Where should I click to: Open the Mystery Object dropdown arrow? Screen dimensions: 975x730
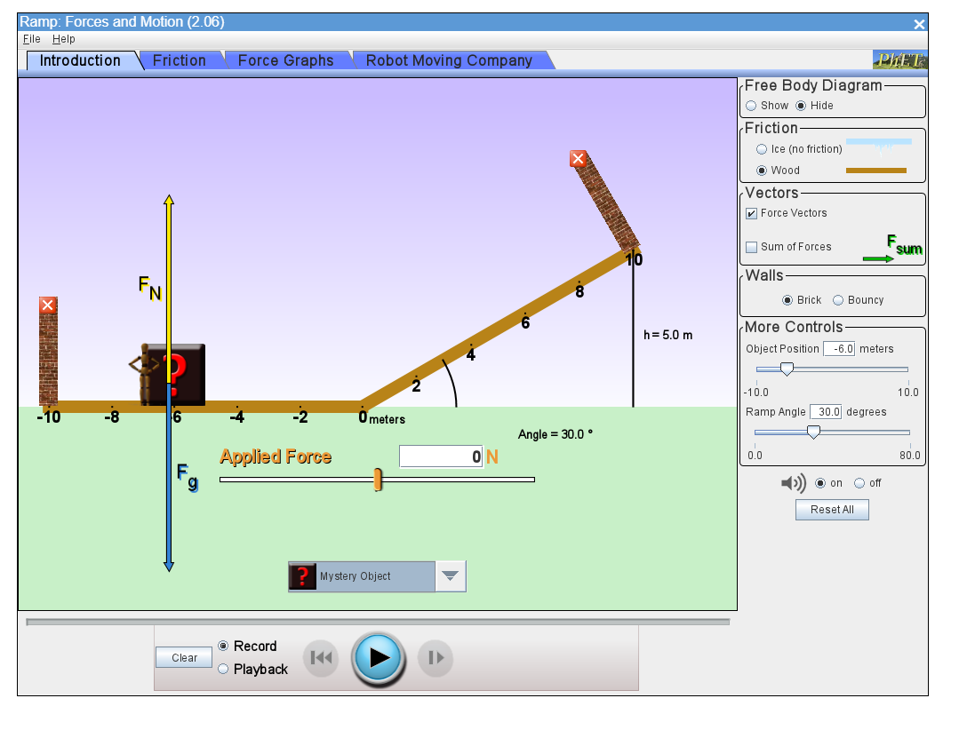point(451,576)
